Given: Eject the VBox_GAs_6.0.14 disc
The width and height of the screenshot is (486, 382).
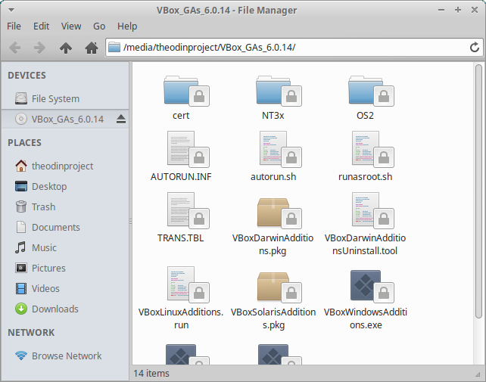Looking at the screenshot, I should [121, 119].
